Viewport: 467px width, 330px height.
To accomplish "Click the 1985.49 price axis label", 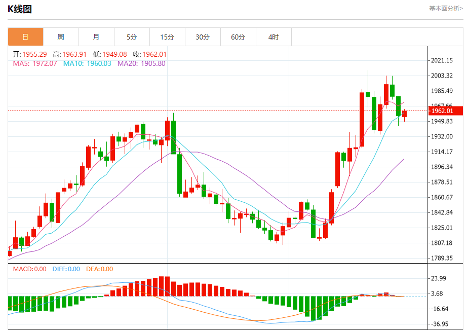I will coord(442,91).
